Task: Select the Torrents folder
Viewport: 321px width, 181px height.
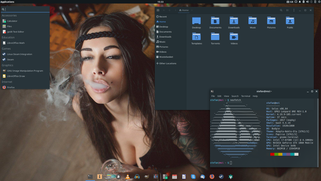Action: [x=215, y=39]
